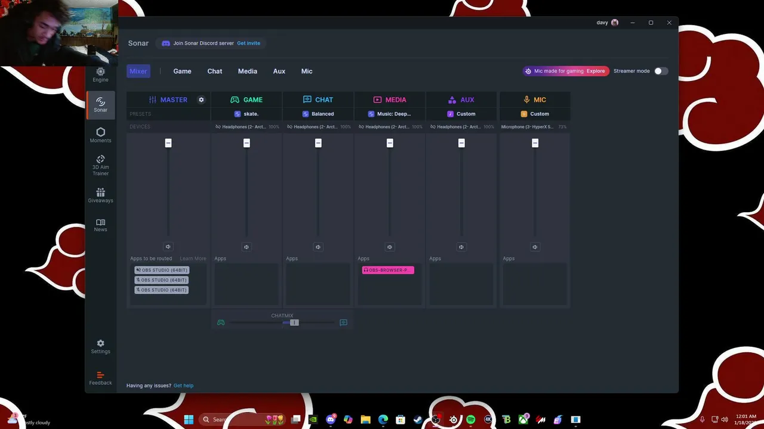This screenshot has height=429, width=764.
Task: Open the Game preset dropdown 'skate.'
Action: [x=247, y=114]
